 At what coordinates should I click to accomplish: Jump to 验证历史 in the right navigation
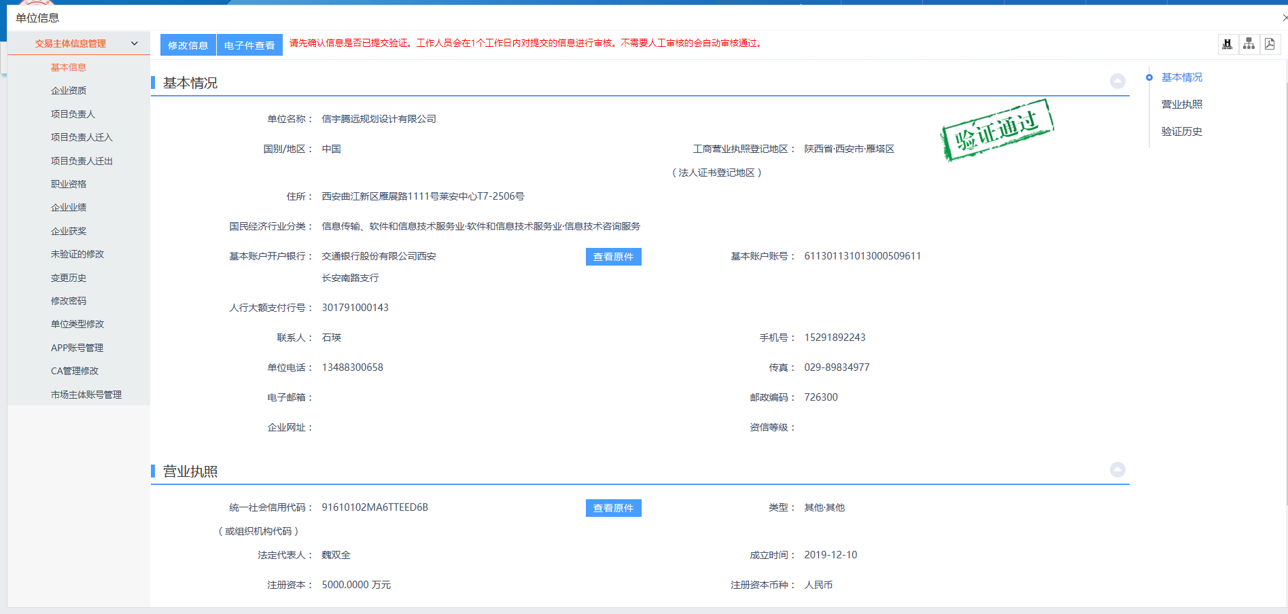pos(1181,131)
